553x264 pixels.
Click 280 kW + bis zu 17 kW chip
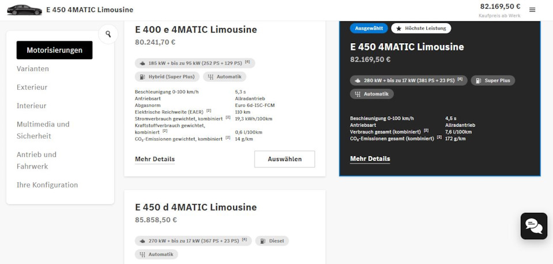(409, 81)
